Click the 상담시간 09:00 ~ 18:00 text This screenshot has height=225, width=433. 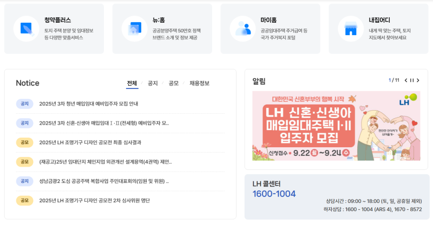(x=374, y=201)
